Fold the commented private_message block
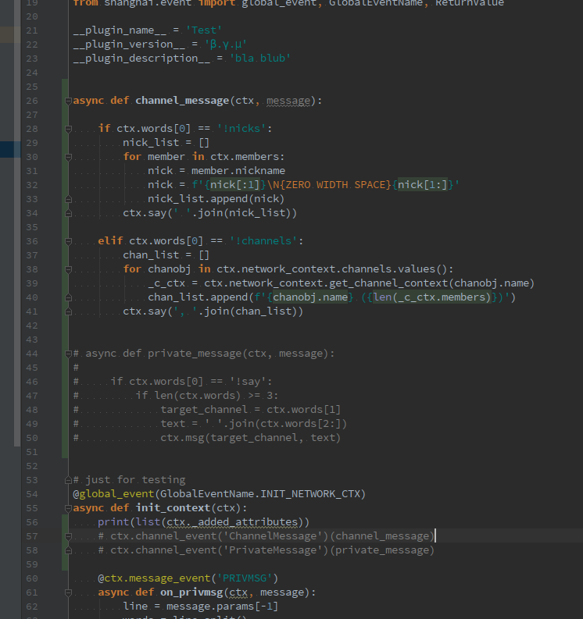This screenshot has width=583, height=619. (69, 354)
